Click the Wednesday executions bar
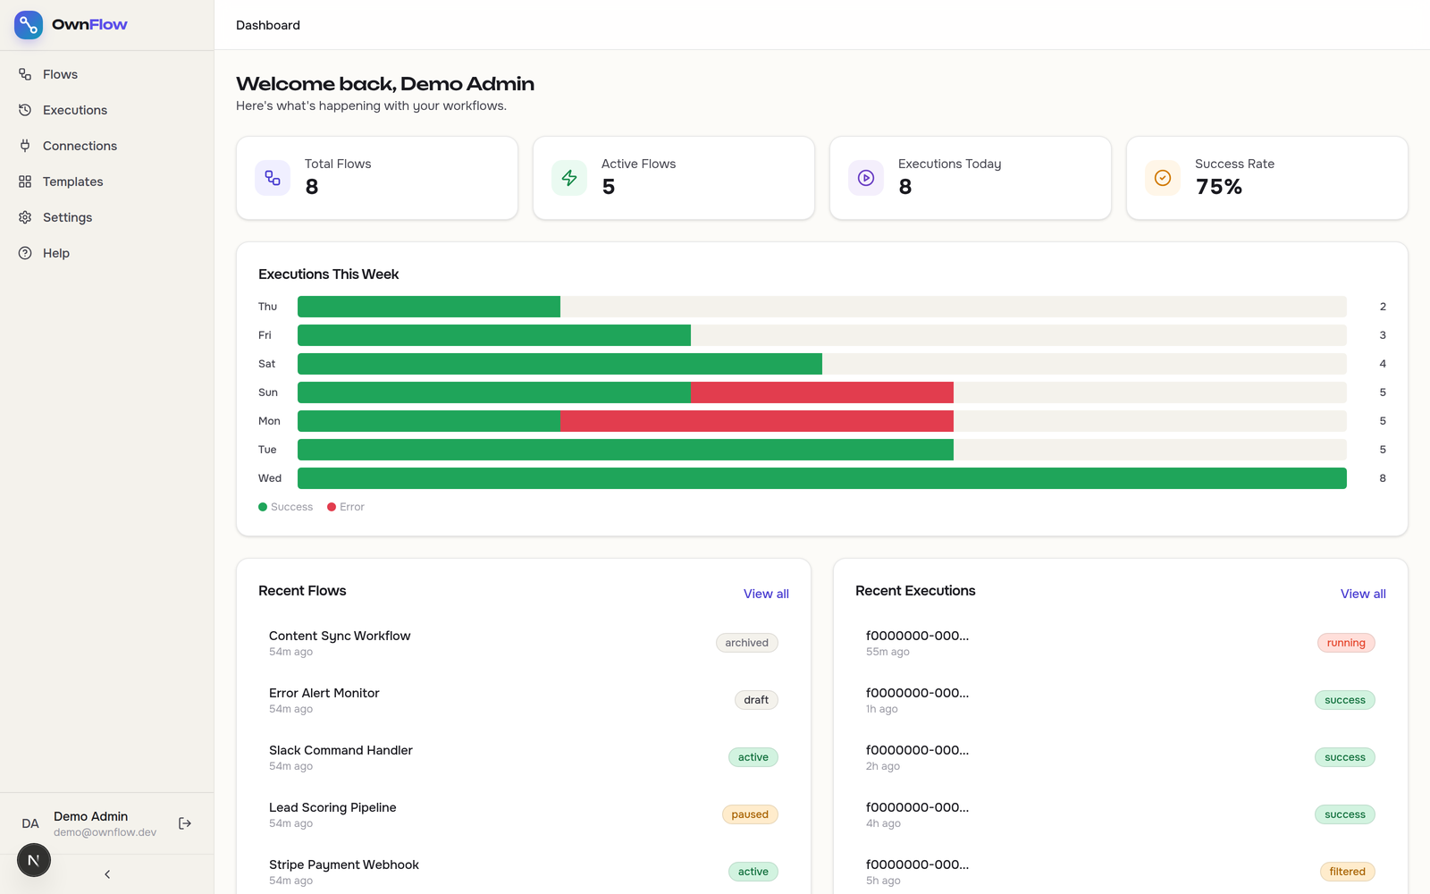1430x894 pixels. click(x=822, y=478)
